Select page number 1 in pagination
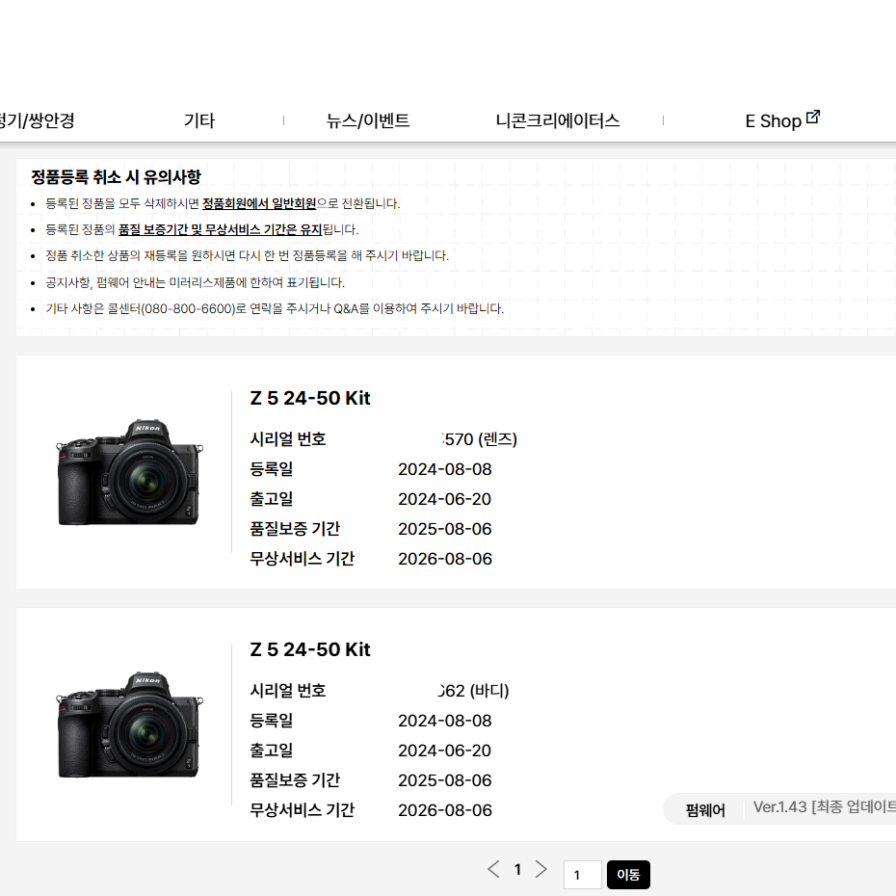The image size is (896, 896). click(517, 870)
